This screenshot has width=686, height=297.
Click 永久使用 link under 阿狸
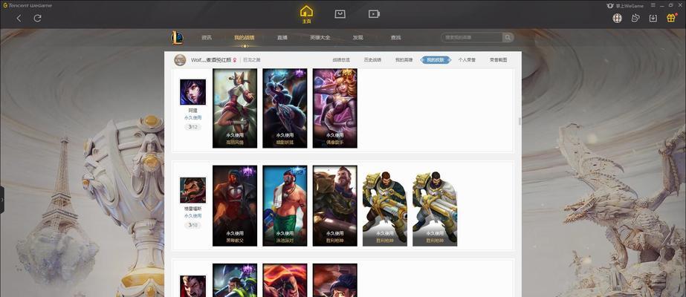pyautogui.click(x=193, y=118)
